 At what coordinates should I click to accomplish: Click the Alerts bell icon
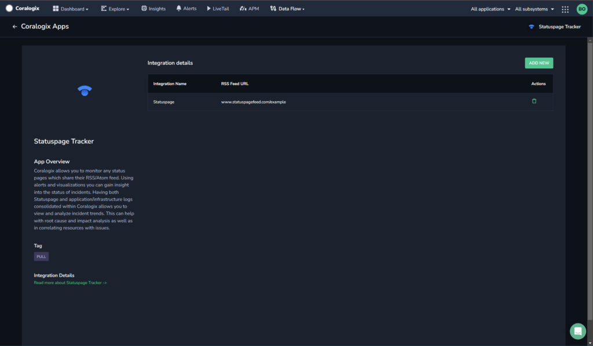click(x=179, y=8)
